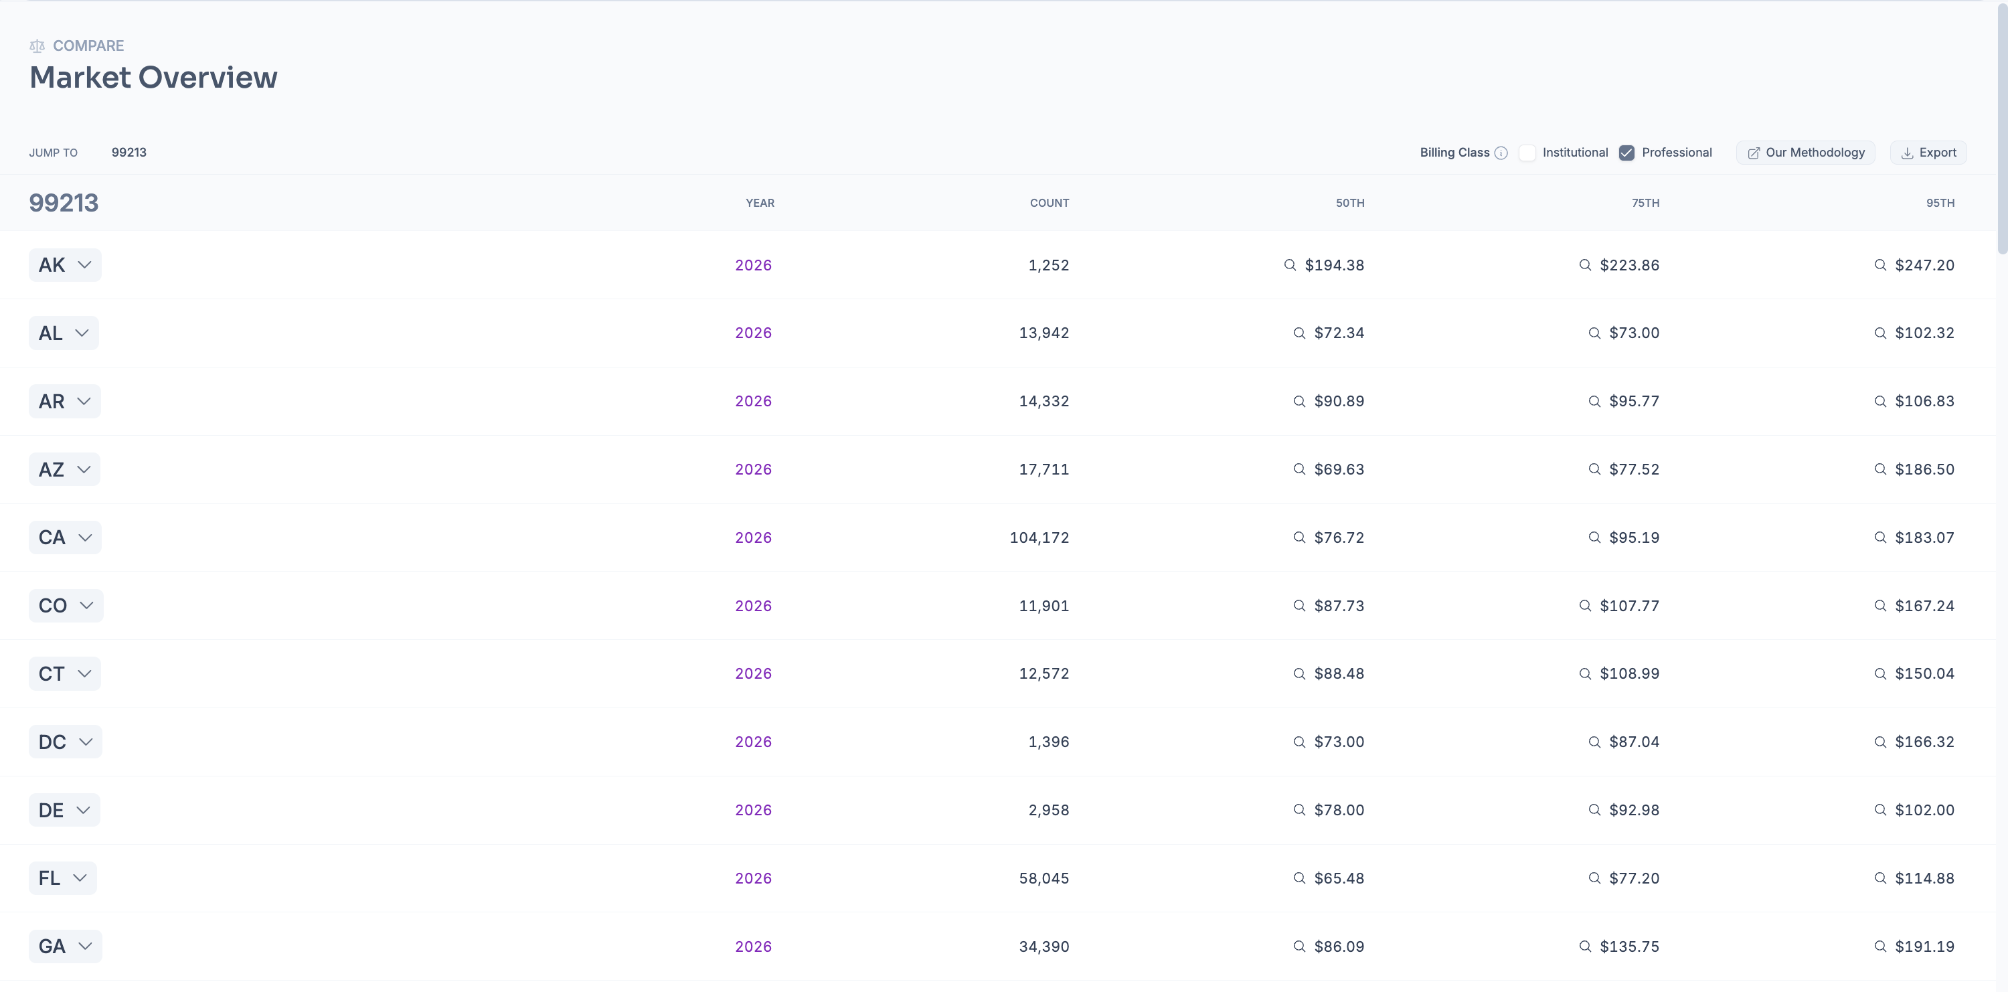This screenshot has width=2008, height=992.
Task: Expand the GA state dropdown
Action: [66, 946]
